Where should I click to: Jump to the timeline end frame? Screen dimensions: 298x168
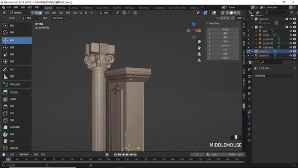(135, 154)
